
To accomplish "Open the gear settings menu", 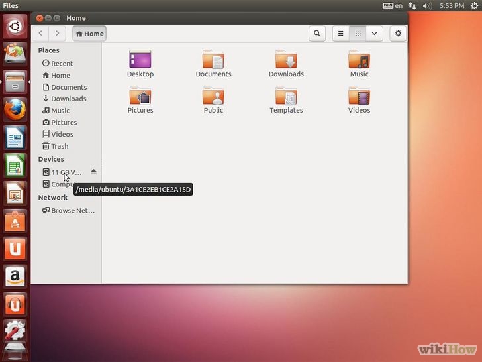I will [x=398, y=33].
